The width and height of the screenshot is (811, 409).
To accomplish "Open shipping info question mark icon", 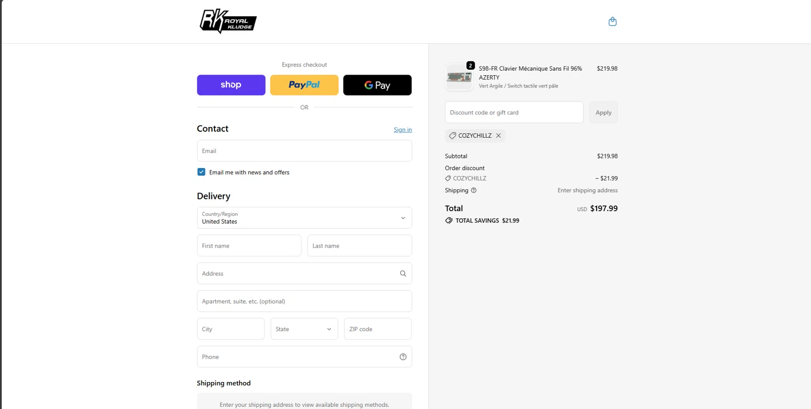I will (x=474, y=190).
